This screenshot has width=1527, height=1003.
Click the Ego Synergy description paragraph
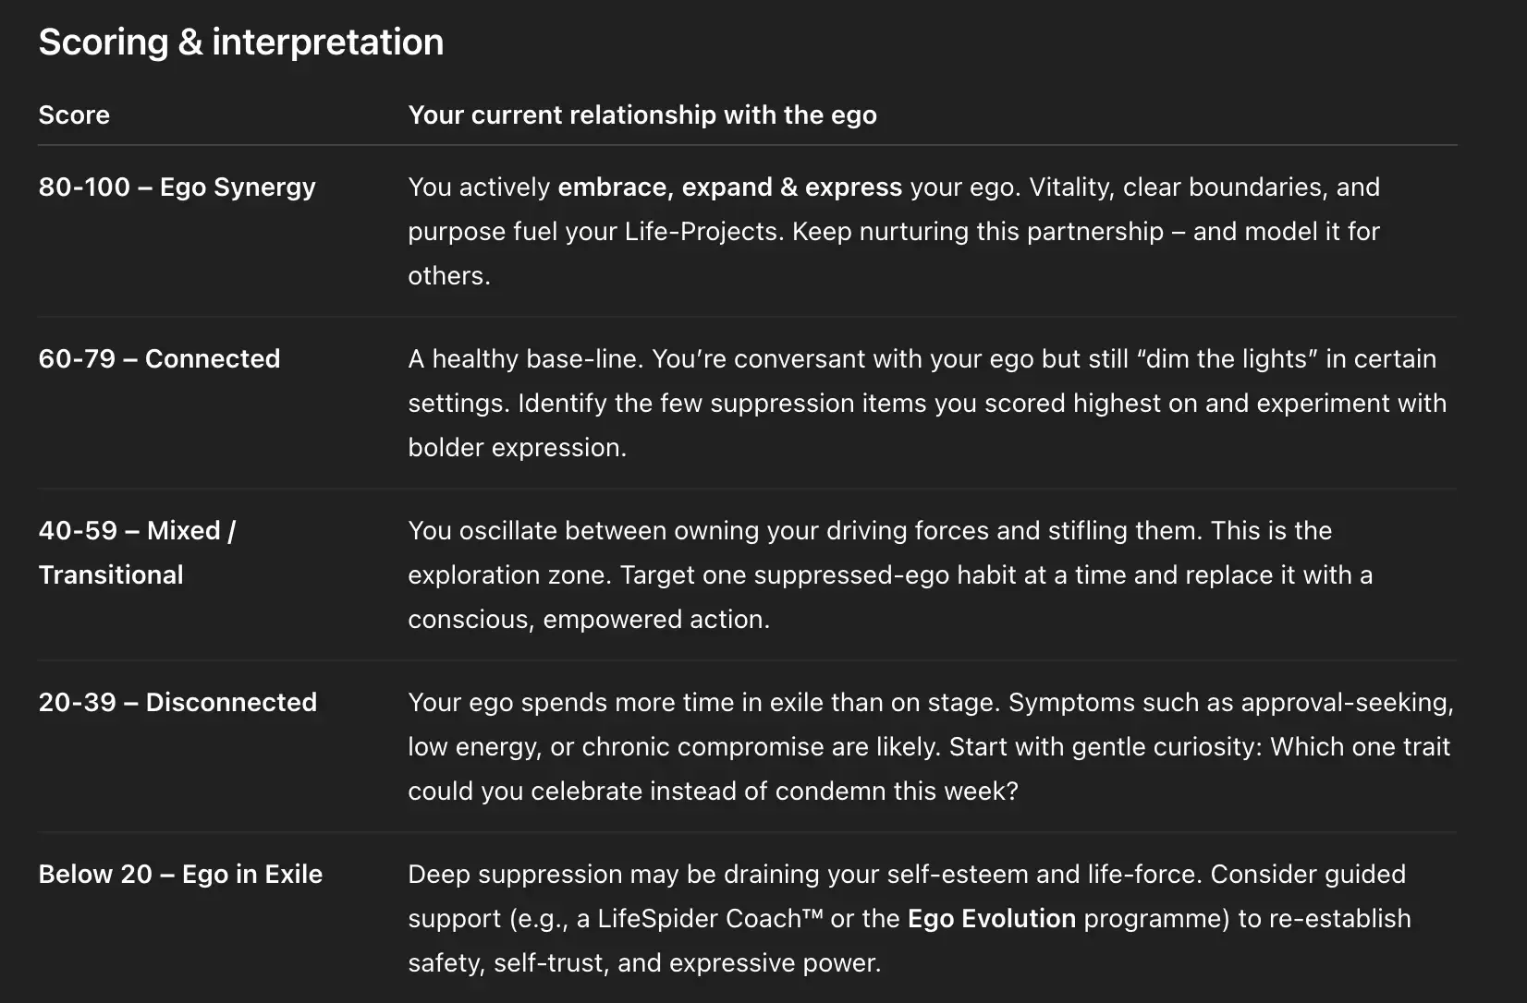893,232
